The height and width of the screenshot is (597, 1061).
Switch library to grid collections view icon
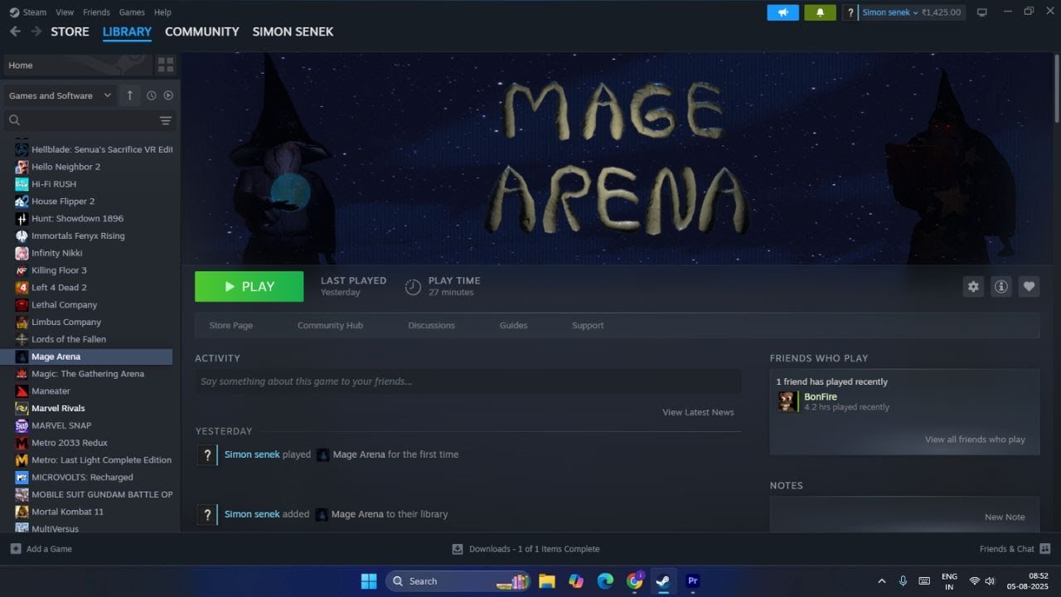click(x=166, y=65)
